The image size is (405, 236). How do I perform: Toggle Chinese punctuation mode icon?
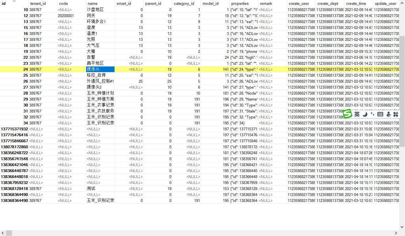pyautogui.click(x=373, y=114)
